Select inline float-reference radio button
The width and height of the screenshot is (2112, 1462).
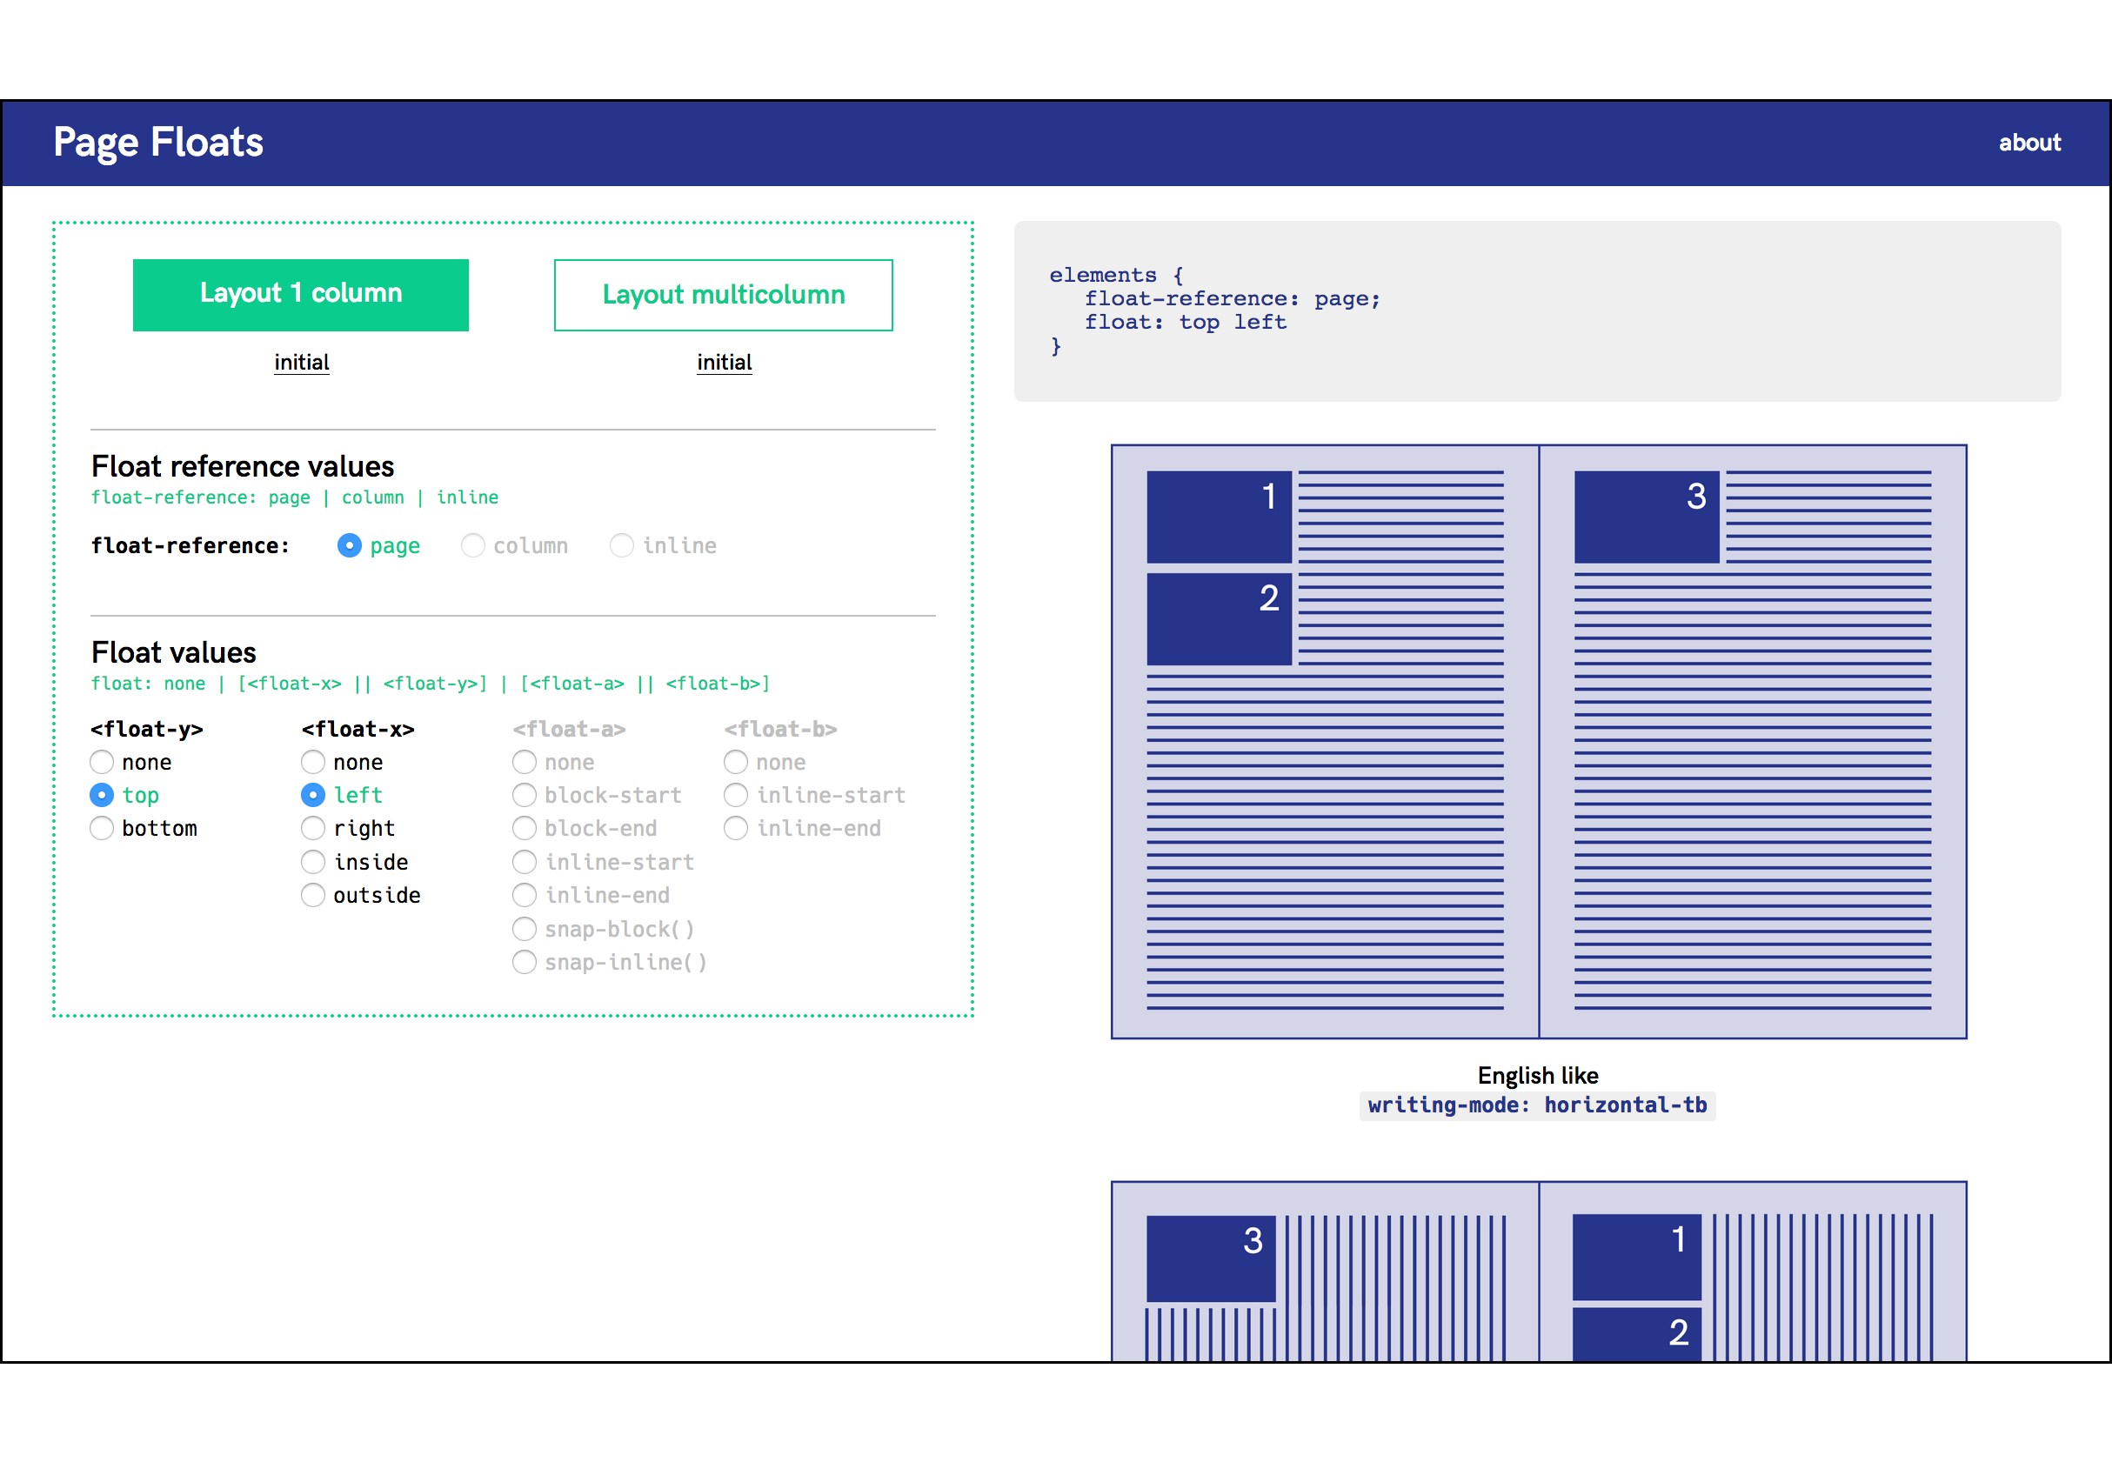(x=621, y=546)
